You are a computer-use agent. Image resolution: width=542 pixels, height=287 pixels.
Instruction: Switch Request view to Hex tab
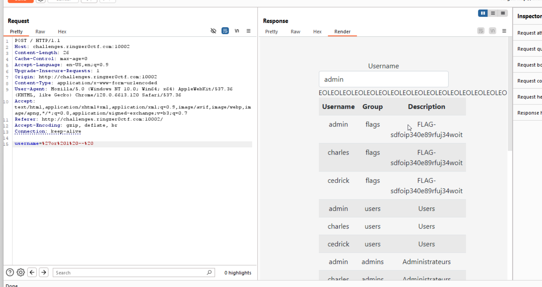(62, 31)
